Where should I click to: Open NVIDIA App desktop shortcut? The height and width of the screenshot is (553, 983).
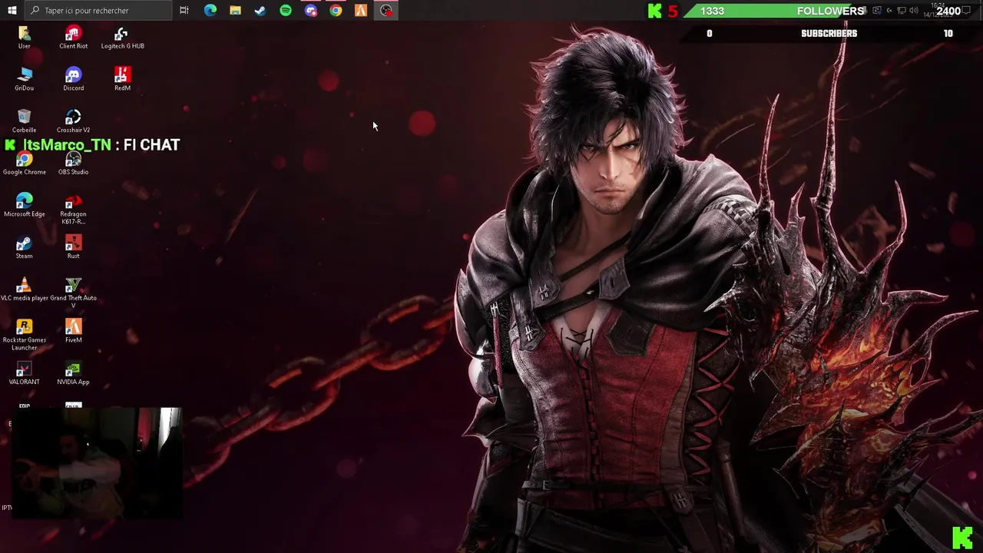click(x=73, y=373)
